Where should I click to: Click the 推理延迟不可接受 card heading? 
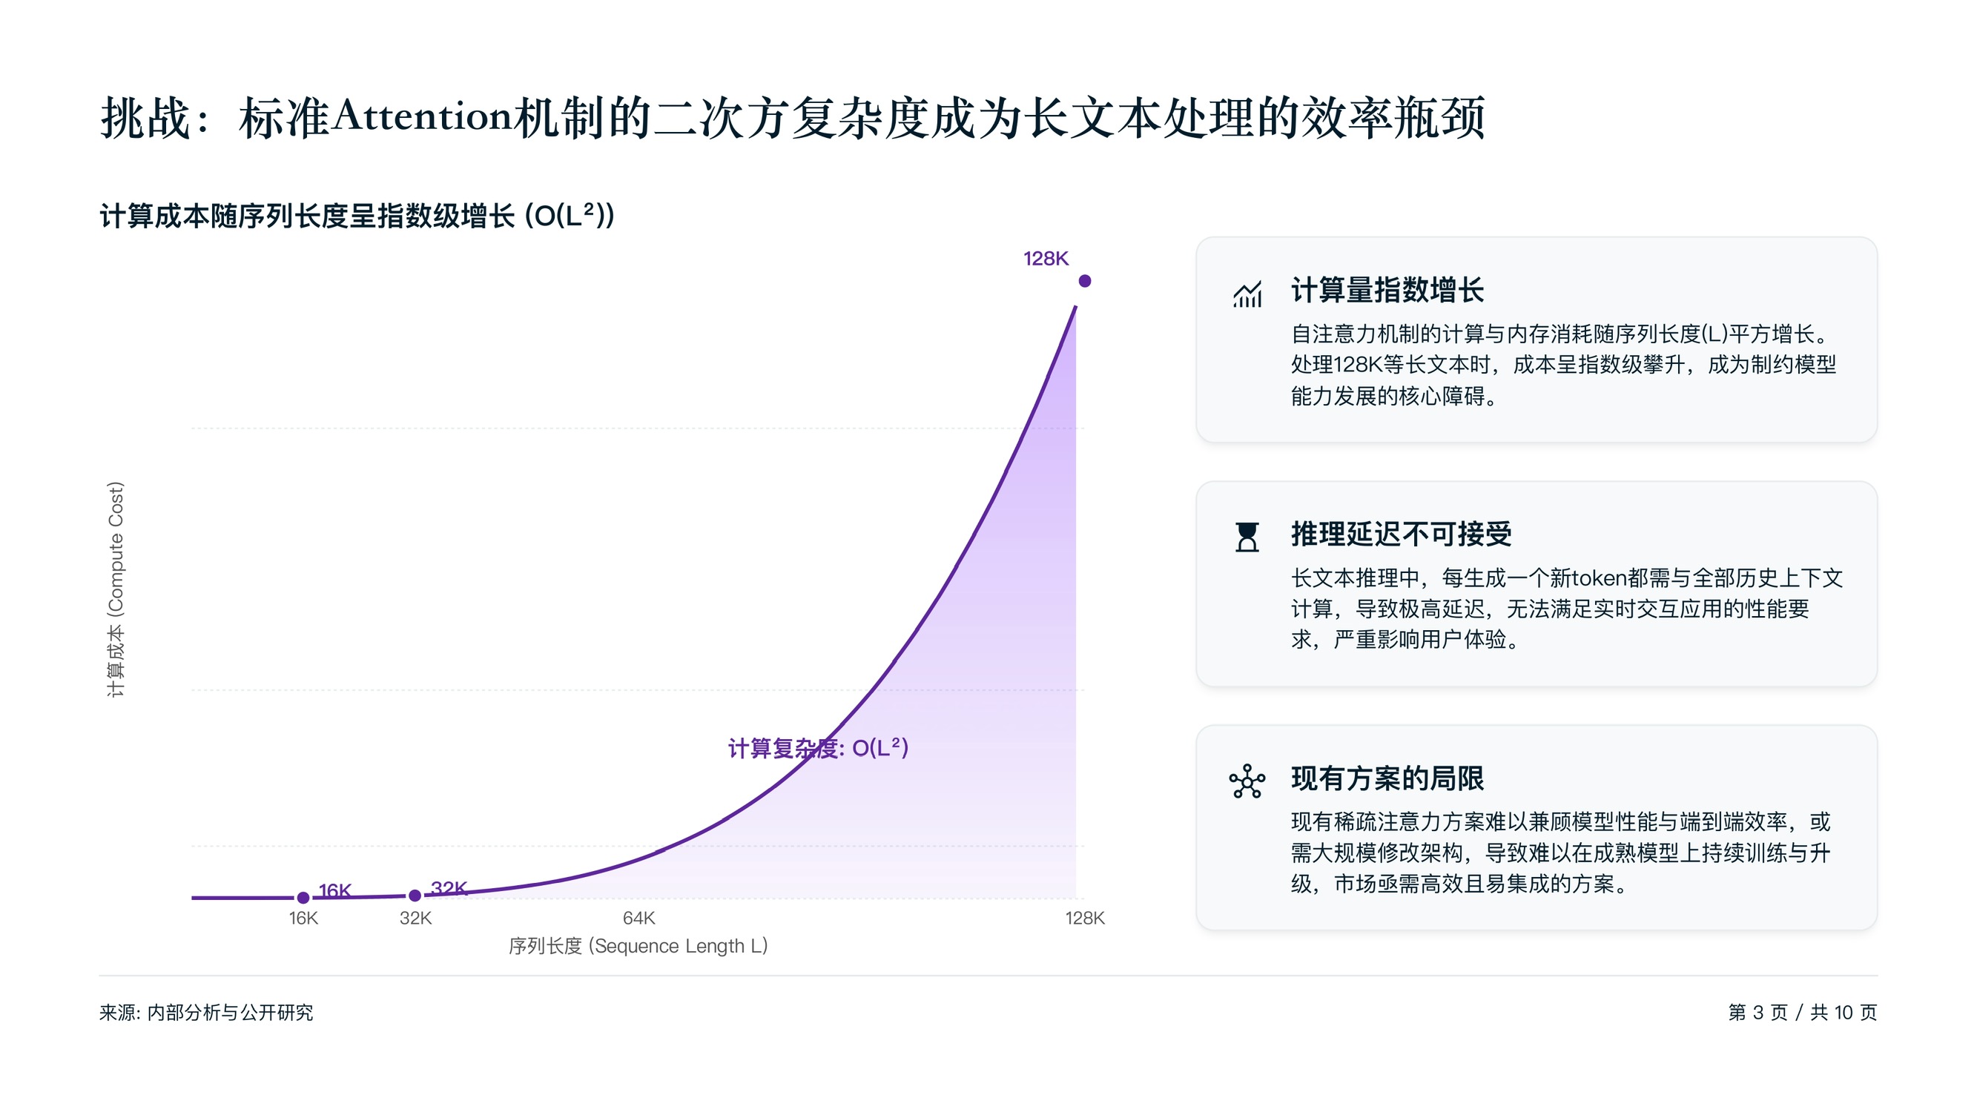tap(1401, 534)
